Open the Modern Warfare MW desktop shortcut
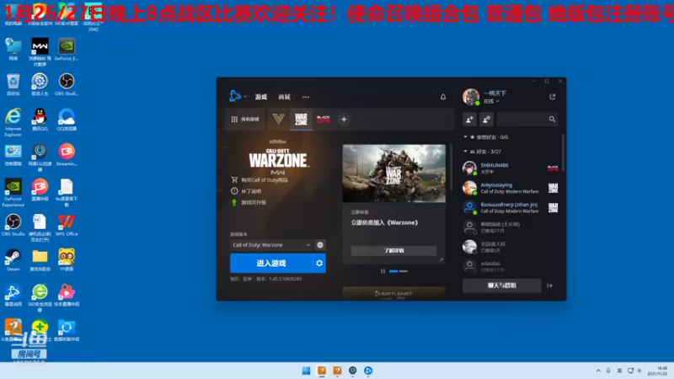The width and height of the screenshot is (674, 379). [40, 52]
